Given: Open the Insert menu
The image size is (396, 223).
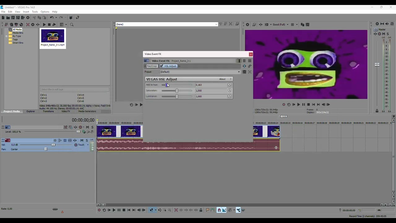Looking at the screenshot, I should click(x=26, y=12).
